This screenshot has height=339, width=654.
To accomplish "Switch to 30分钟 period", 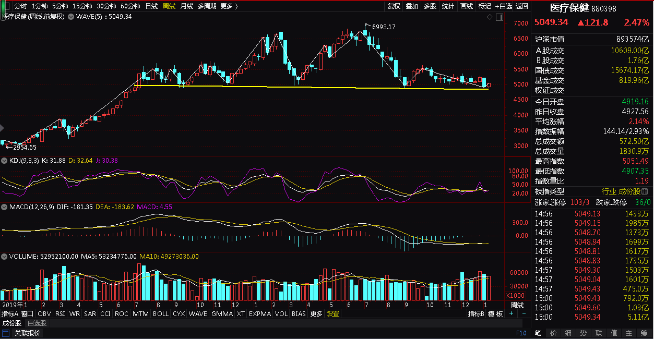I will pyautogui.click(x=106, y=6).
